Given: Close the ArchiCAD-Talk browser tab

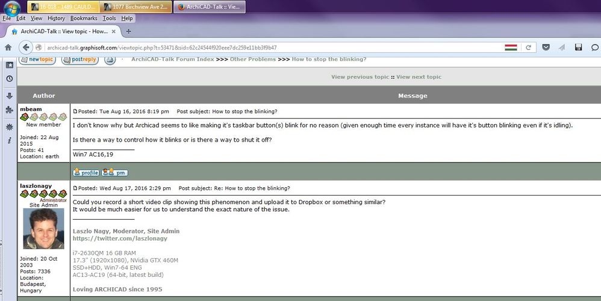Looking at the screenshot, I should click(113, 31).
